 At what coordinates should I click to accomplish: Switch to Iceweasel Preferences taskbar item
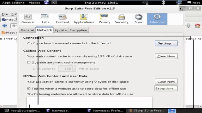pos(105,110)
